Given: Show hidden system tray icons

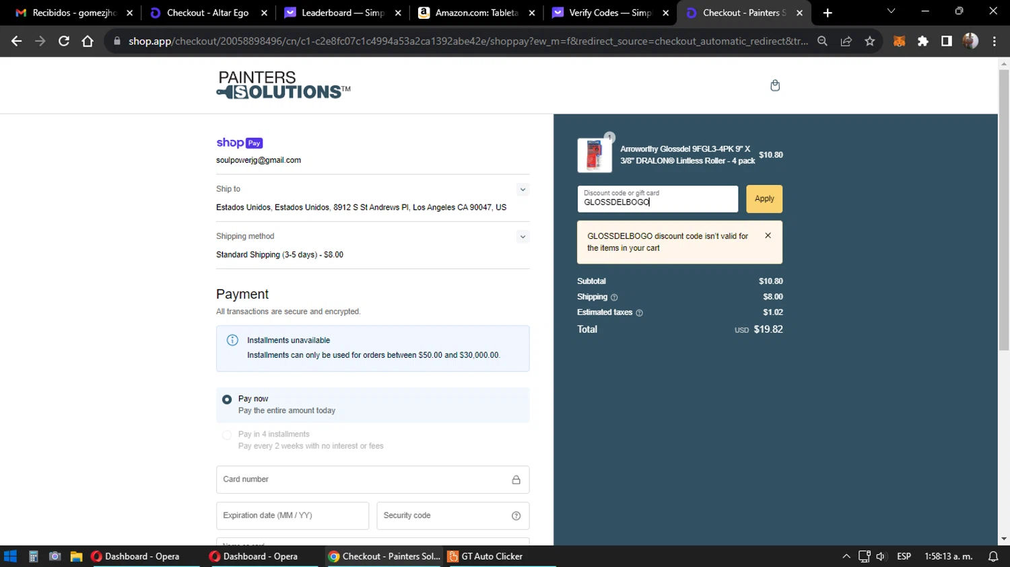Looking at the screenshot, I should coord(846,556).
